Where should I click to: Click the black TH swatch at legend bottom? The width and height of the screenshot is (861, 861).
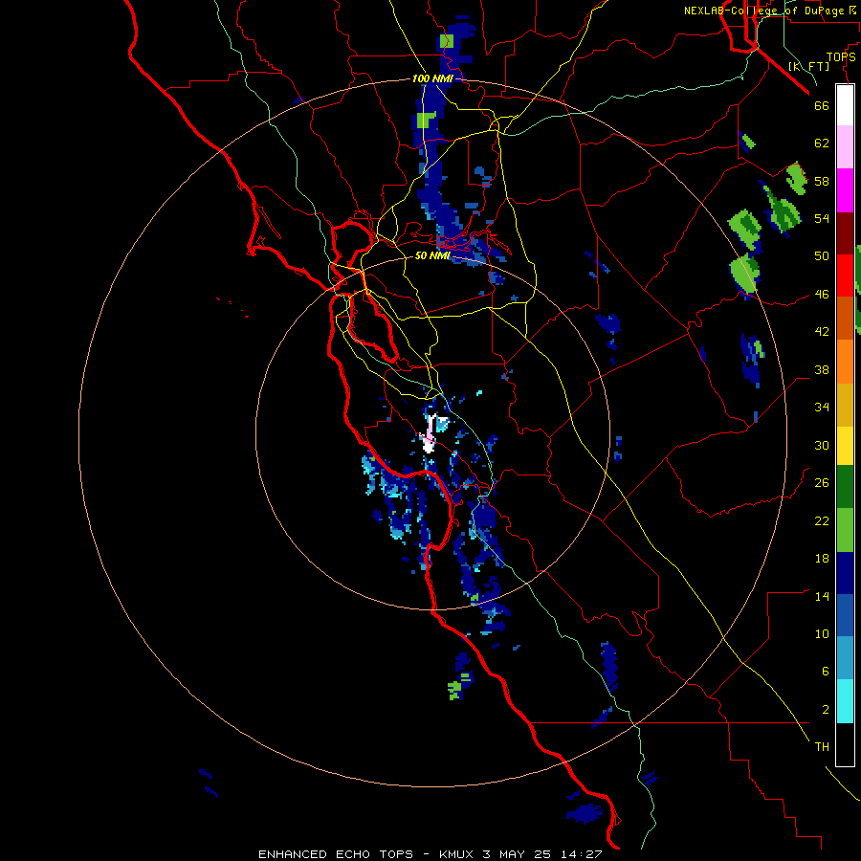(x=845, y=744)
